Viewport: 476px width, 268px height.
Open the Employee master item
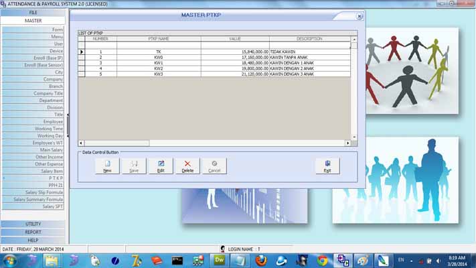point(33,121)
